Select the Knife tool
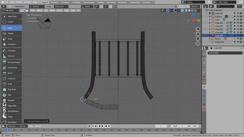The image size is (244, 137). coord(11,84)
